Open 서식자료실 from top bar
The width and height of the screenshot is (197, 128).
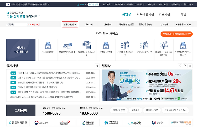click(x=163, y=4)
